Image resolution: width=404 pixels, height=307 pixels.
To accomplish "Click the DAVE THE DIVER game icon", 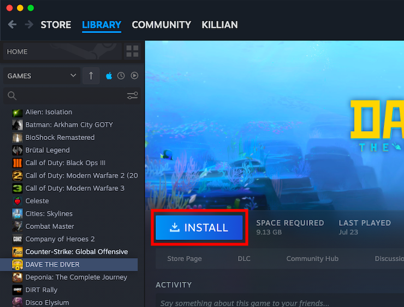I will 17,264.
